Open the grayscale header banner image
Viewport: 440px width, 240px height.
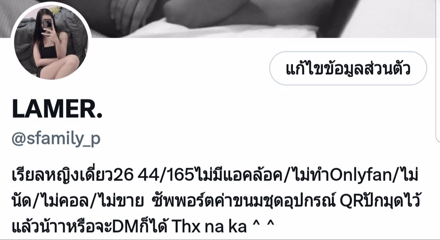tap(220, 18)
